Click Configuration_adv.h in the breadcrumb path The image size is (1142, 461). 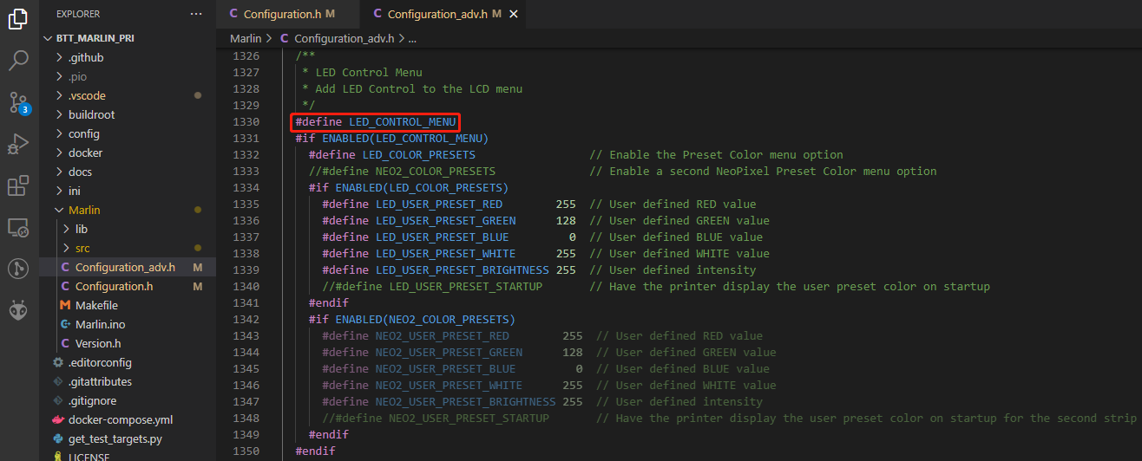click(344, 38)
